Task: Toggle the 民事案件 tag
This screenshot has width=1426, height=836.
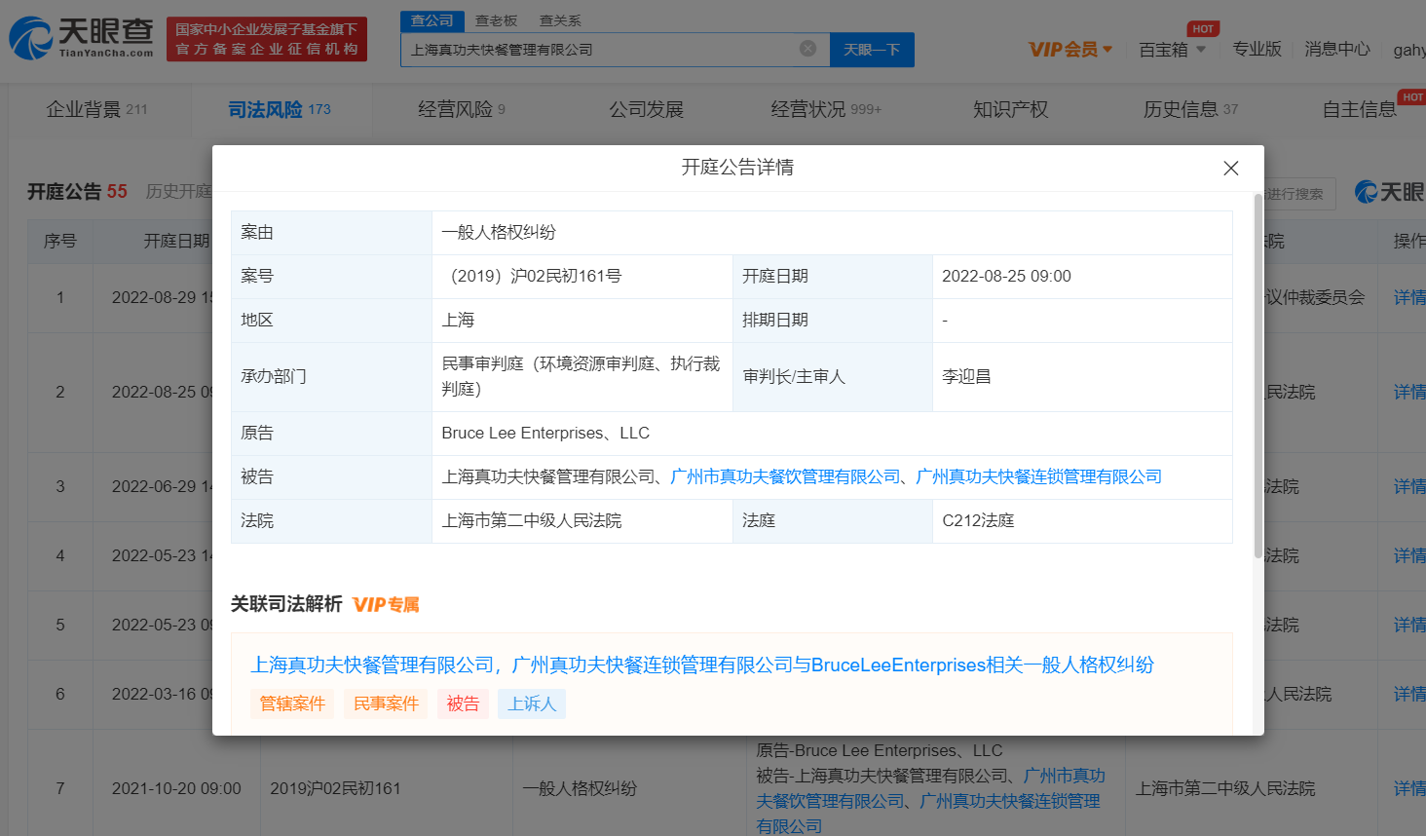Action: click(386, 703)
